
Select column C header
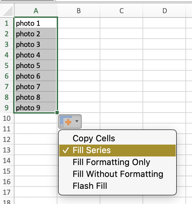click(x=121, y=11)
